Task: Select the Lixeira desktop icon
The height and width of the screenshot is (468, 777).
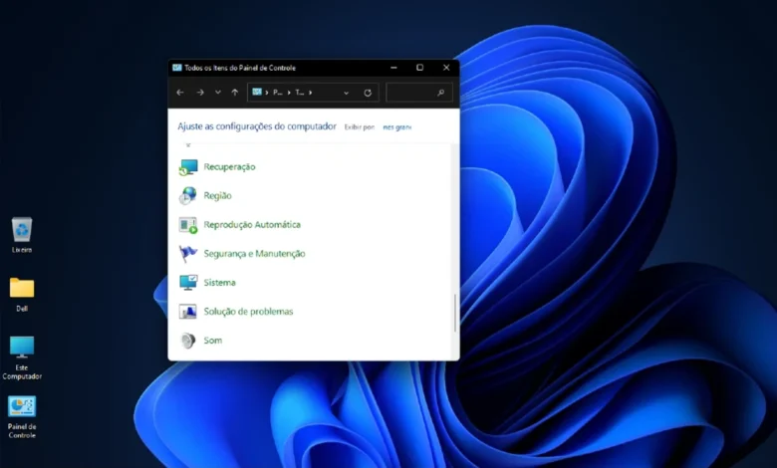Action: pos(22,235)
